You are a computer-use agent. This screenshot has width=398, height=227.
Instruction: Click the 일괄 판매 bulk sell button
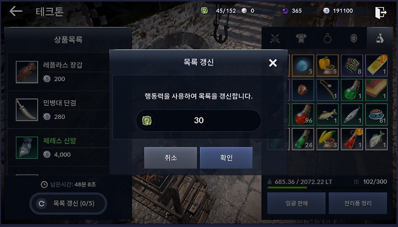296,203
